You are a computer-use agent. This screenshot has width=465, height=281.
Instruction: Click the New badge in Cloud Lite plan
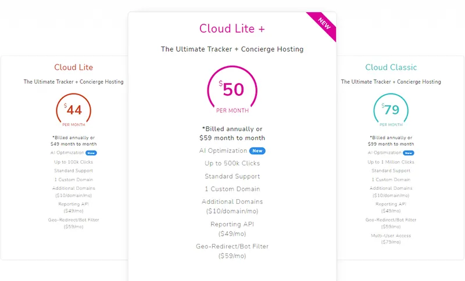pos(91,153)
